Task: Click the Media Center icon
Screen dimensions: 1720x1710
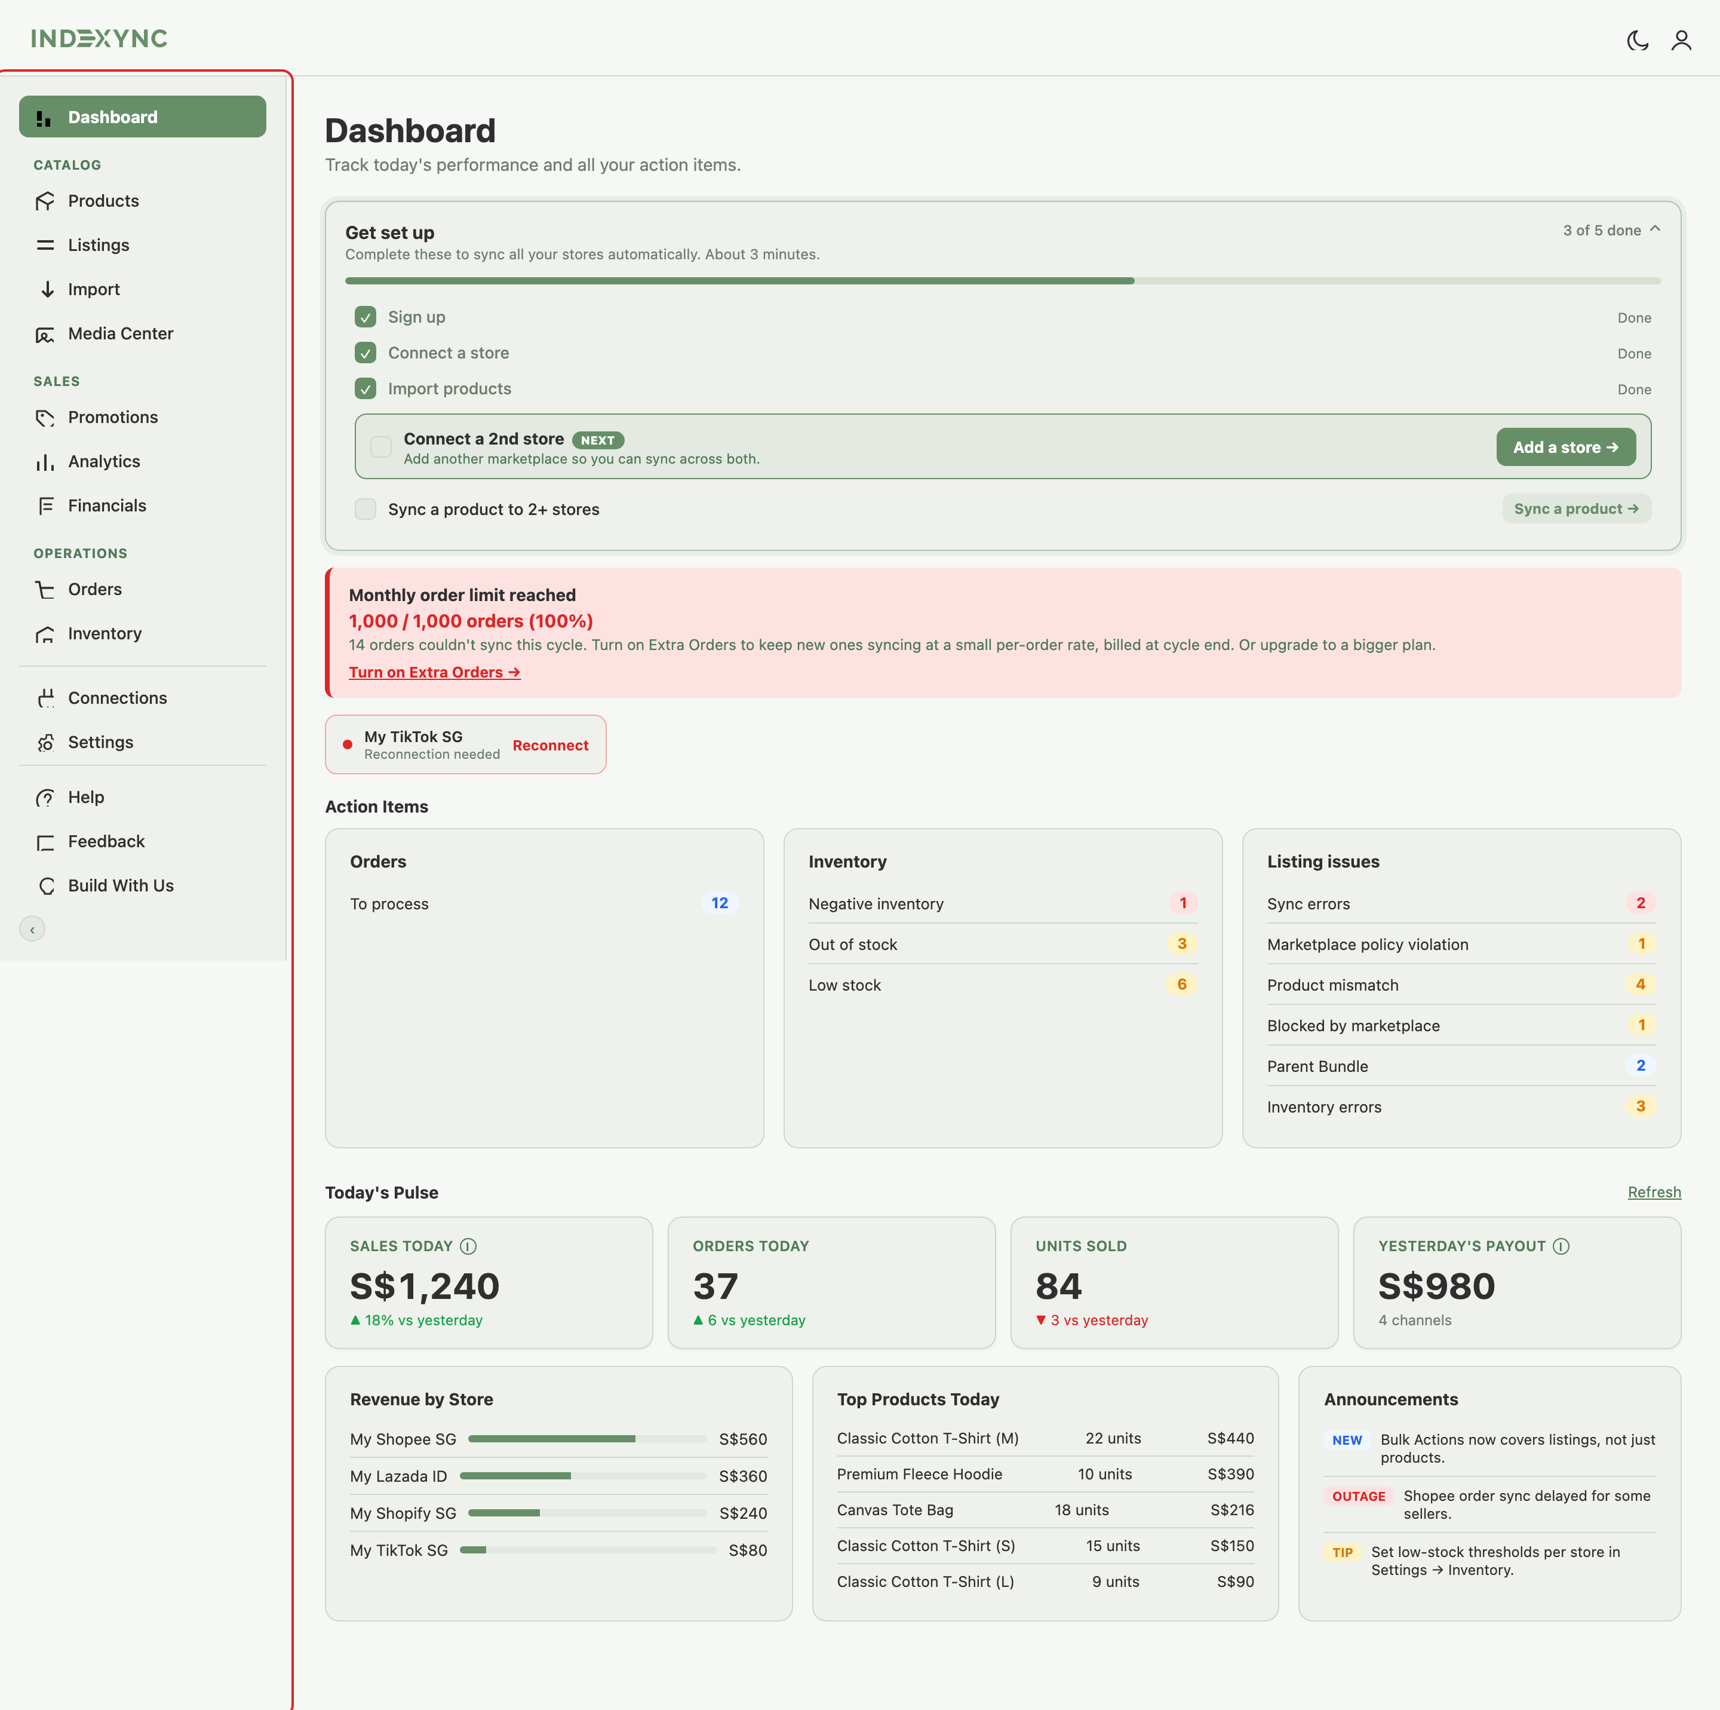Action: pyautogui.click(x=45, y=334)
